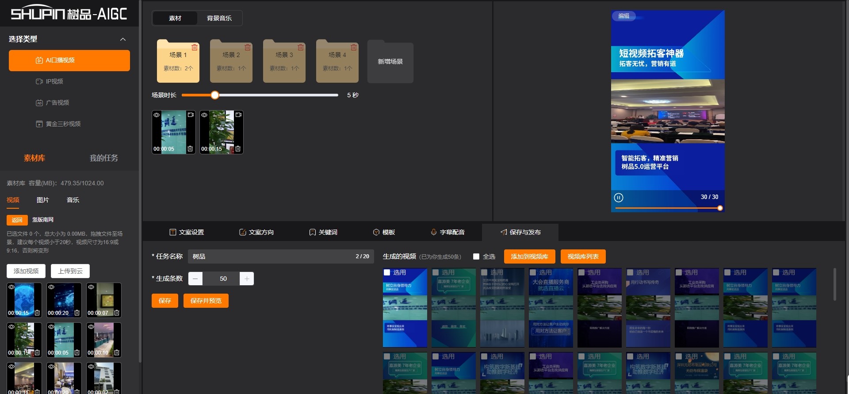The image size is (849, 394).
Task: Click the 场景时长 slider handle
Action: point(215,95)
